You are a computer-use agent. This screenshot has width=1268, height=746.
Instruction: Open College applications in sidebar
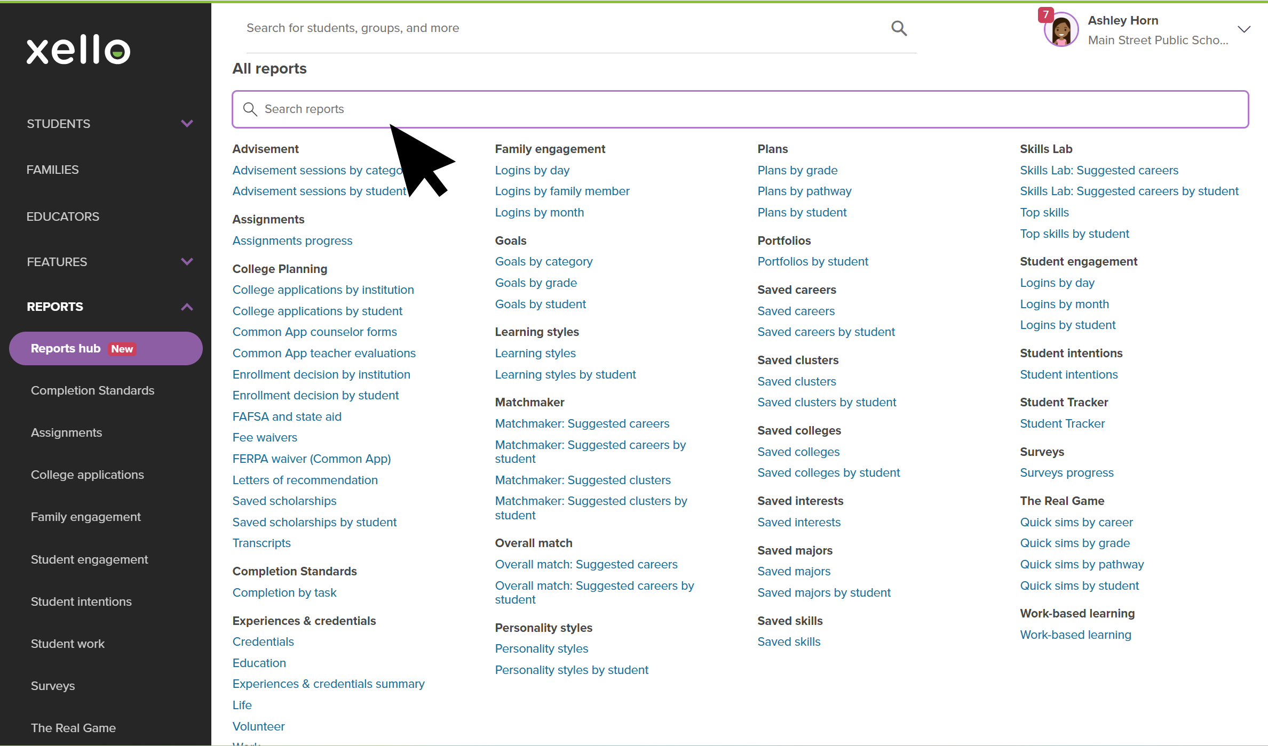pyautogui.click(x=88, y=475)
